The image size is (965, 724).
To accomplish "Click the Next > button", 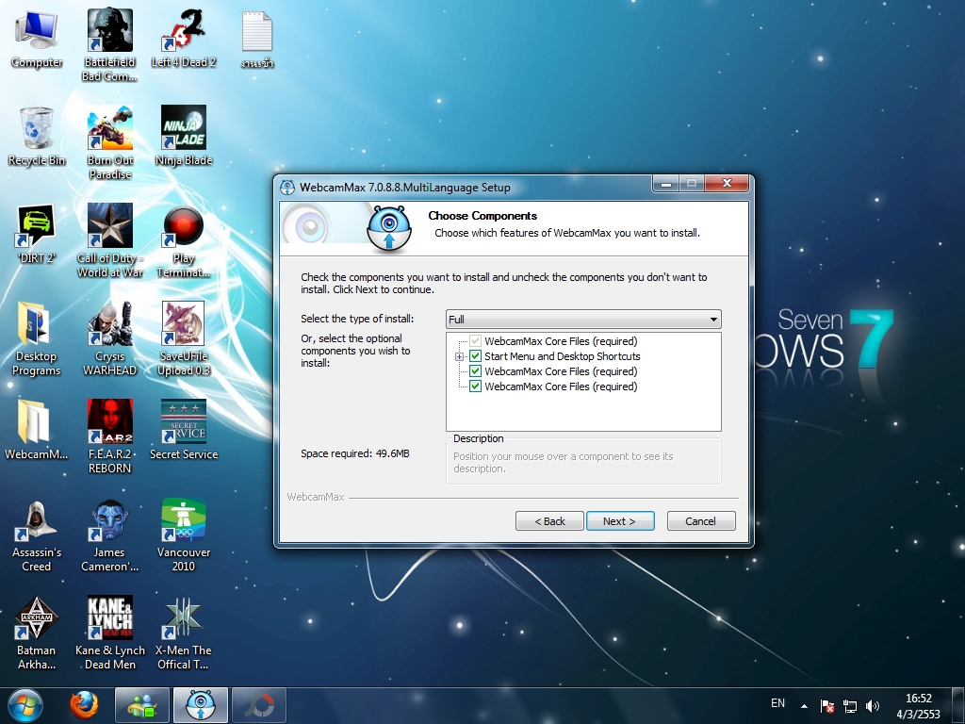I will point(620,520).
